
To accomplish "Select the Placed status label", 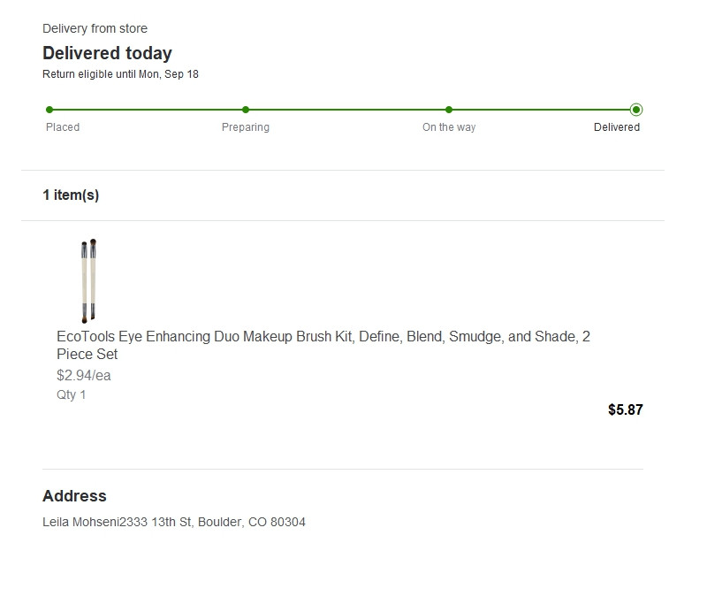I will [x=63, y=127].
